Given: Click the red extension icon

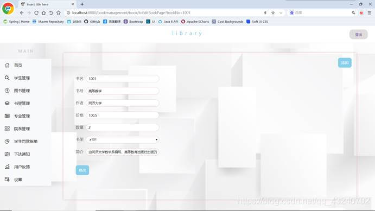Looking at the screenshot, I should (x=361, y=12).
